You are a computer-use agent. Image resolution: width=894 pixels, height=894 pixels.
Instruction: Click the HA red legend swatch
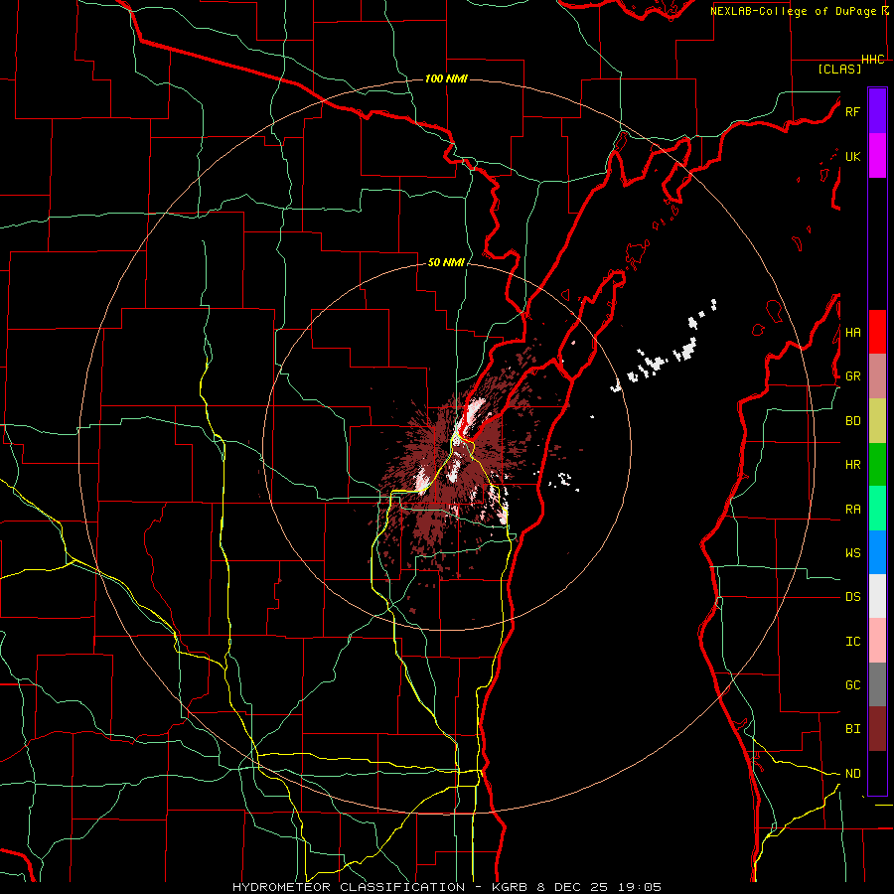pos(877,332)
